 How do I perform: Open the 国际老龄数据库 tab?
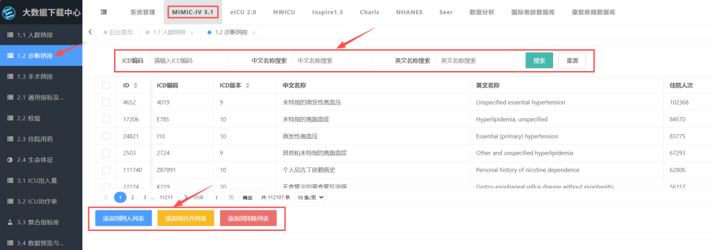click(533, 12)
